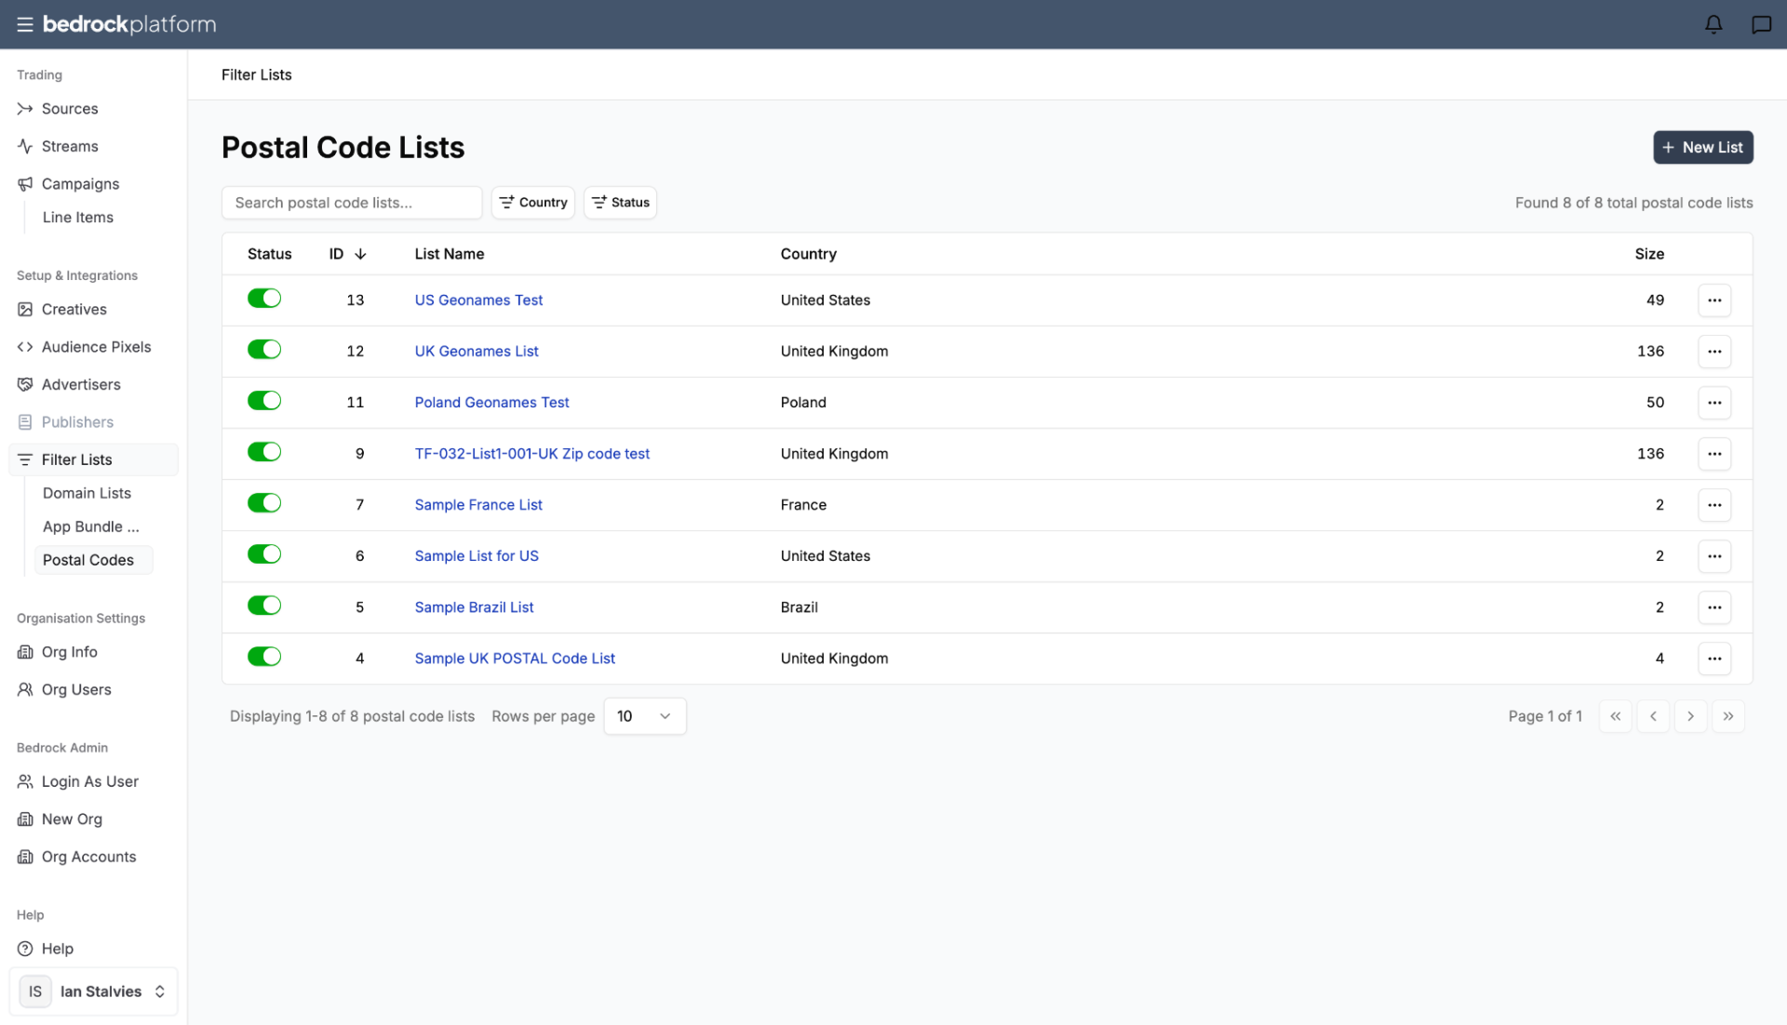The width and height of the screenshot is (1787, 1025).
Task: Go to the previous page arrow
Action: 1653,716
